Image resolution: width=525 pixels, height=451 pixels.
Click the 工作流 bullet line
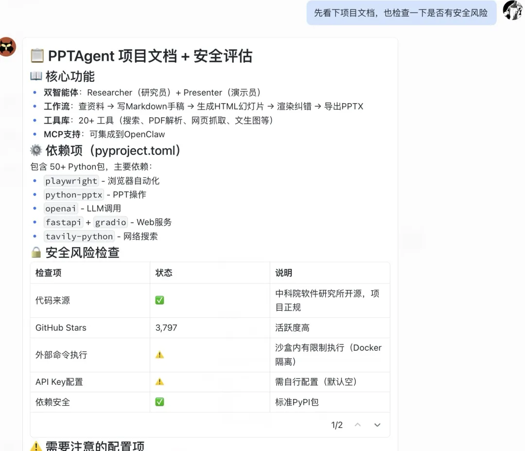click(204, 107)
